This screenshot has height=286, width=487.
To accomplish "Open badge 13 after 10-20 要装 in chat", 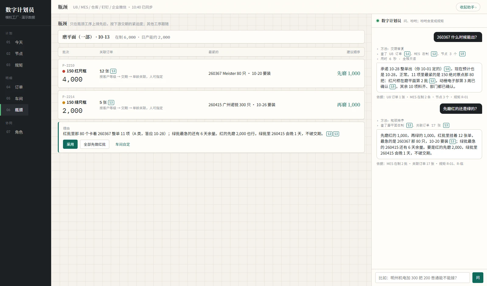I will pyautogui.click(x=453, y=141).
